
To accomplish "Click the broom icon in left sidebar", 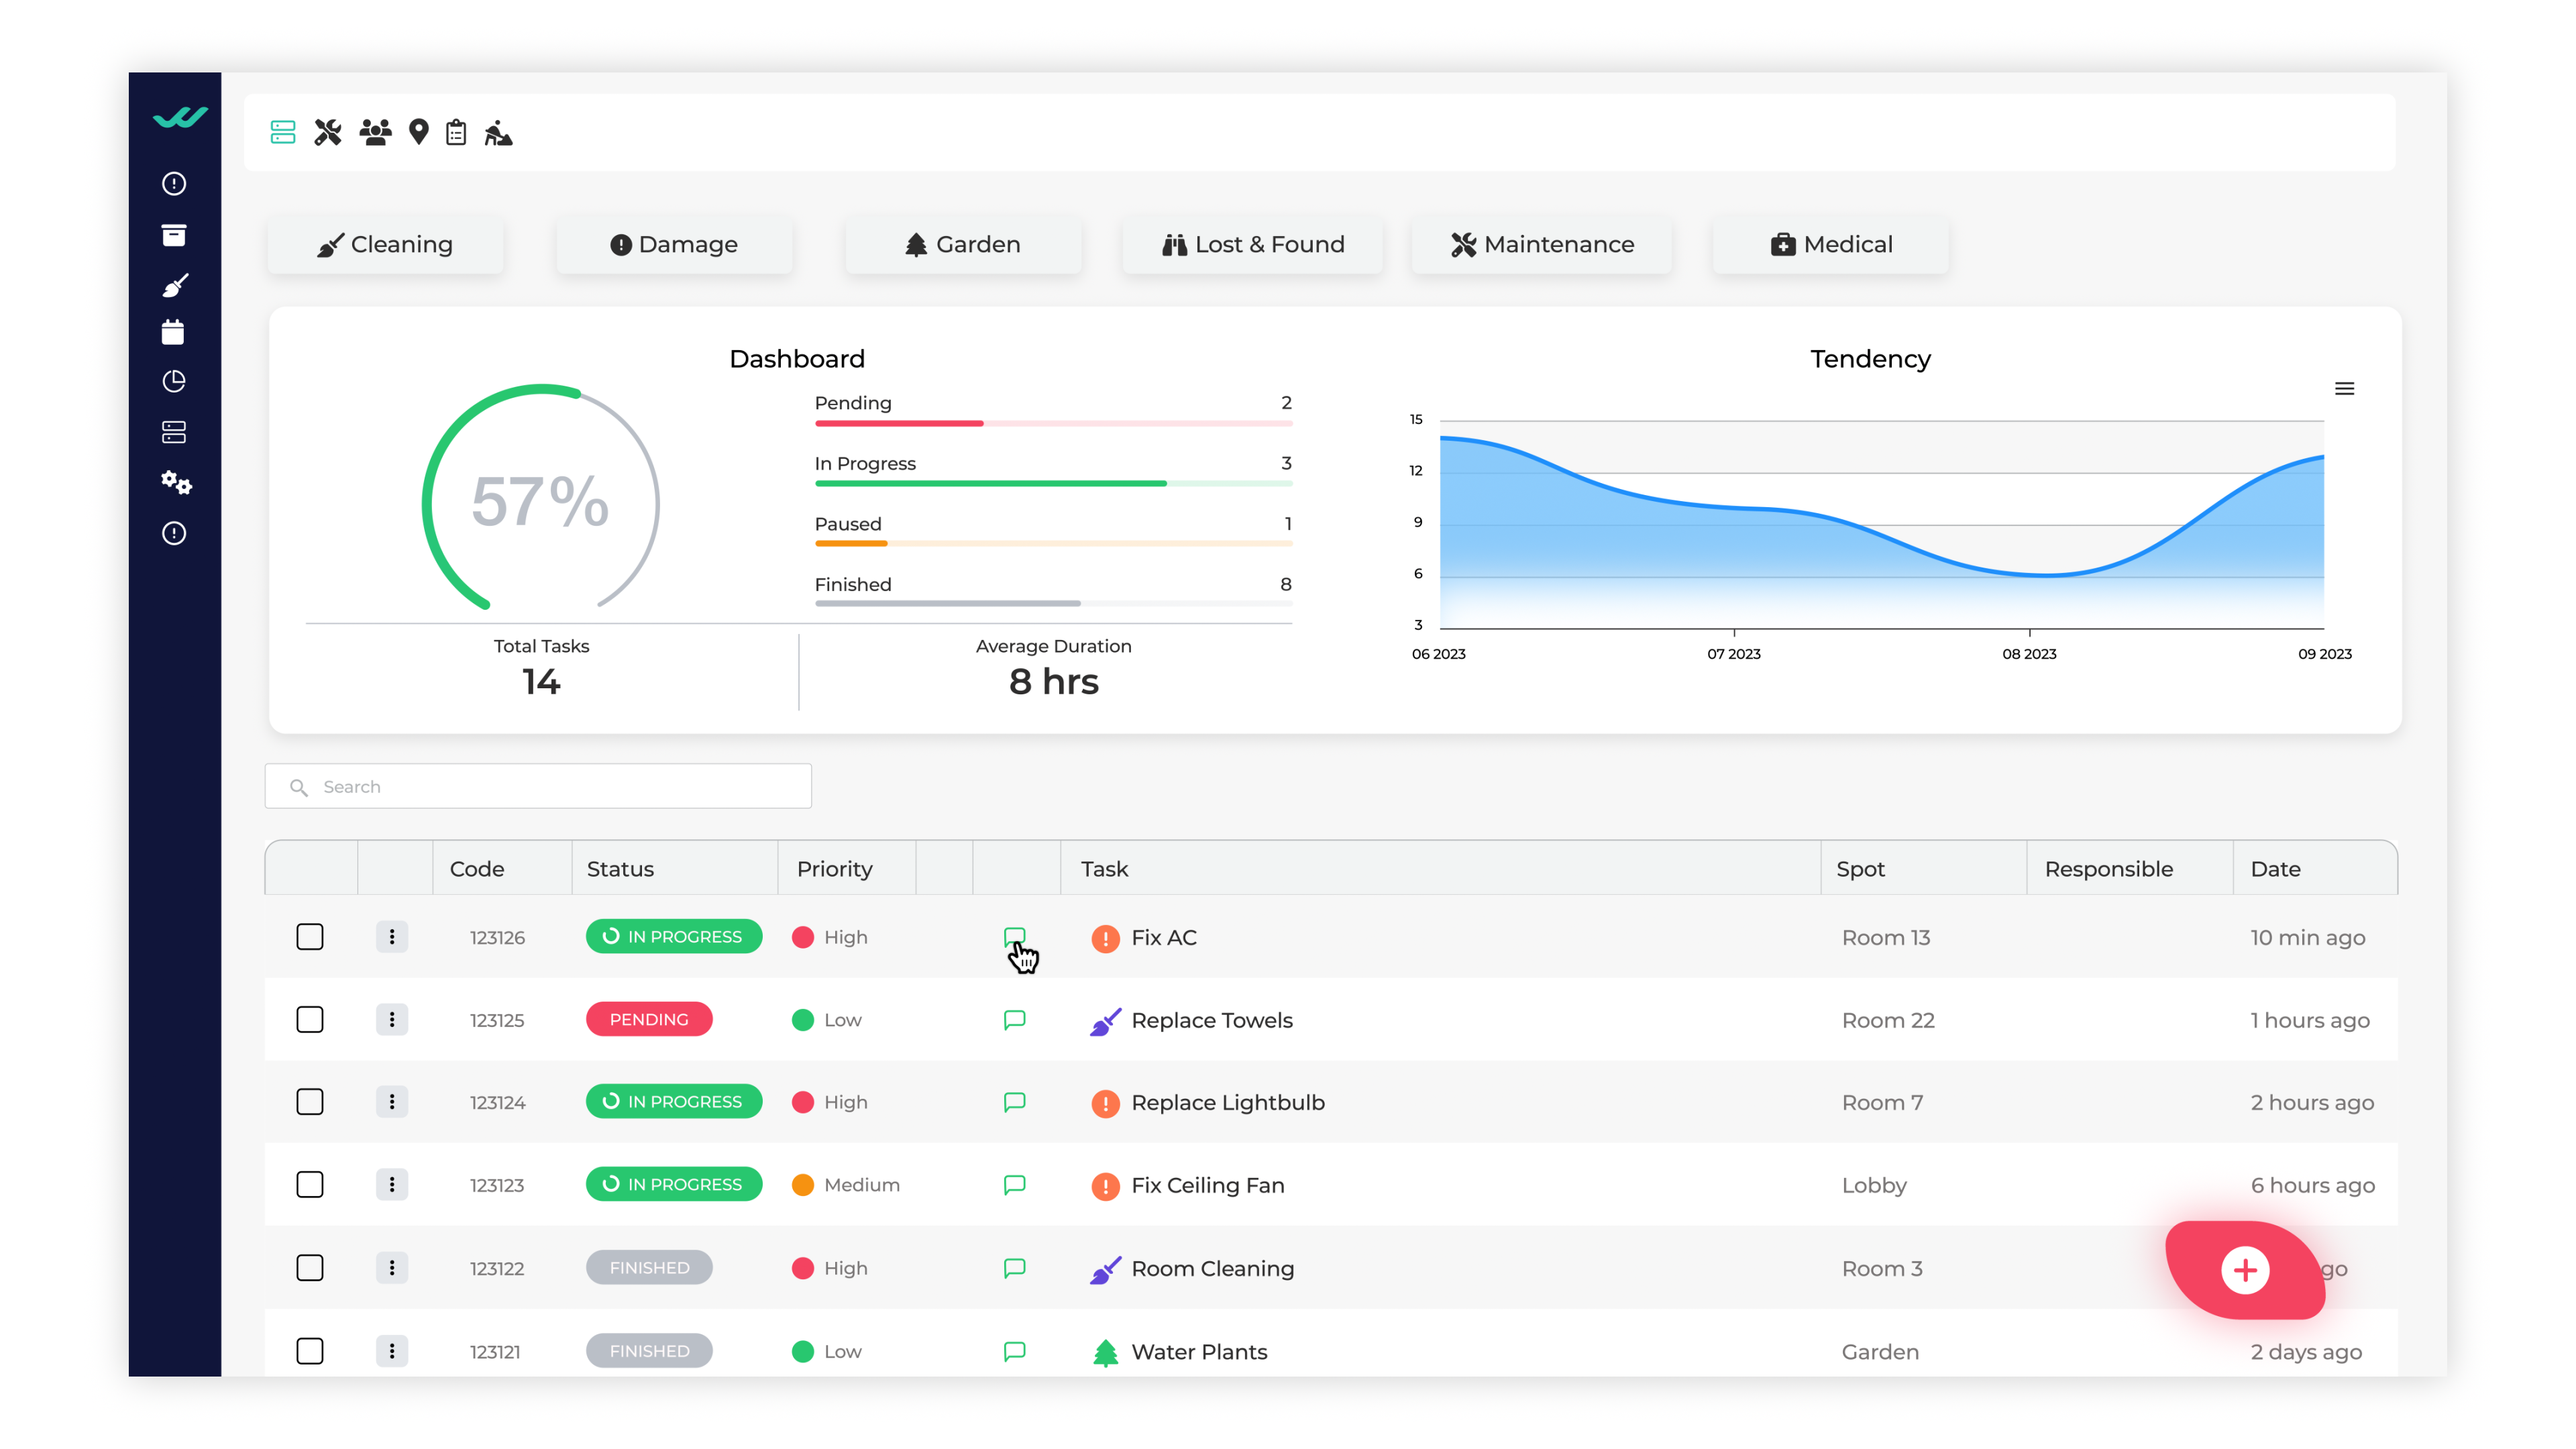I will click(175, 285).
